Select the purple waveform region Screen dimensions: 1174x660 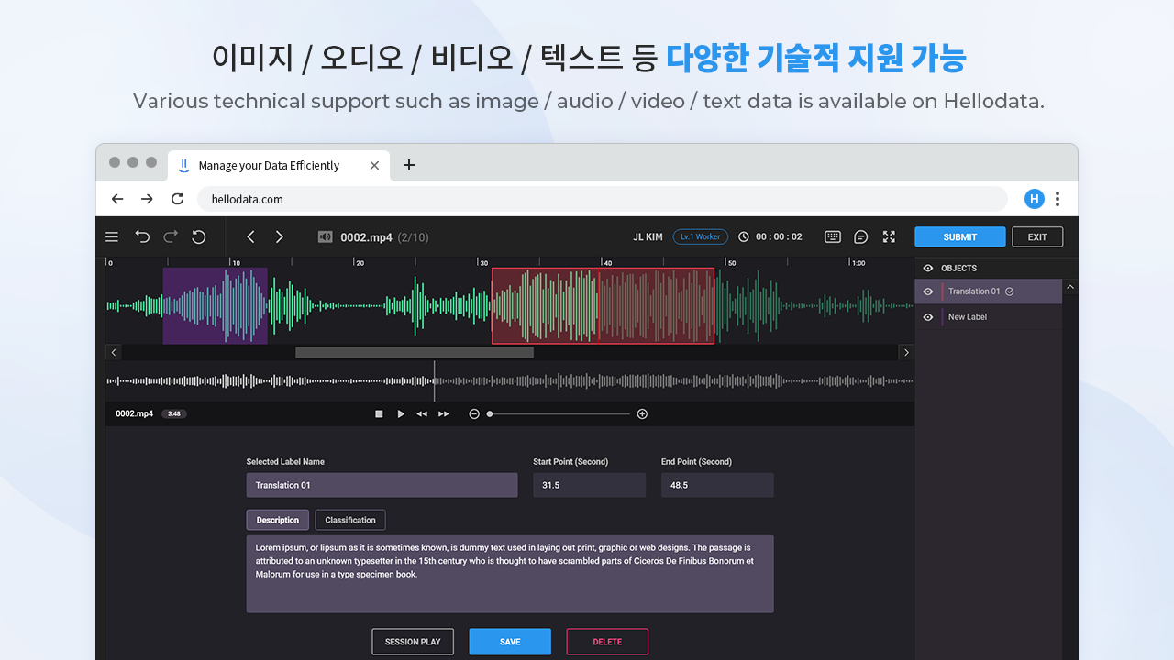pyautogui.click(x=216, y=306)
